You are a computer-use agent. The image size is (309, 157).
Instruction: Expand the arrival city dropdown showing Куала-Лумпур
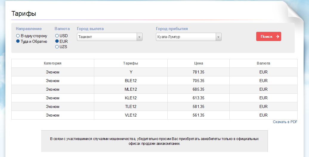coord(189,37)
